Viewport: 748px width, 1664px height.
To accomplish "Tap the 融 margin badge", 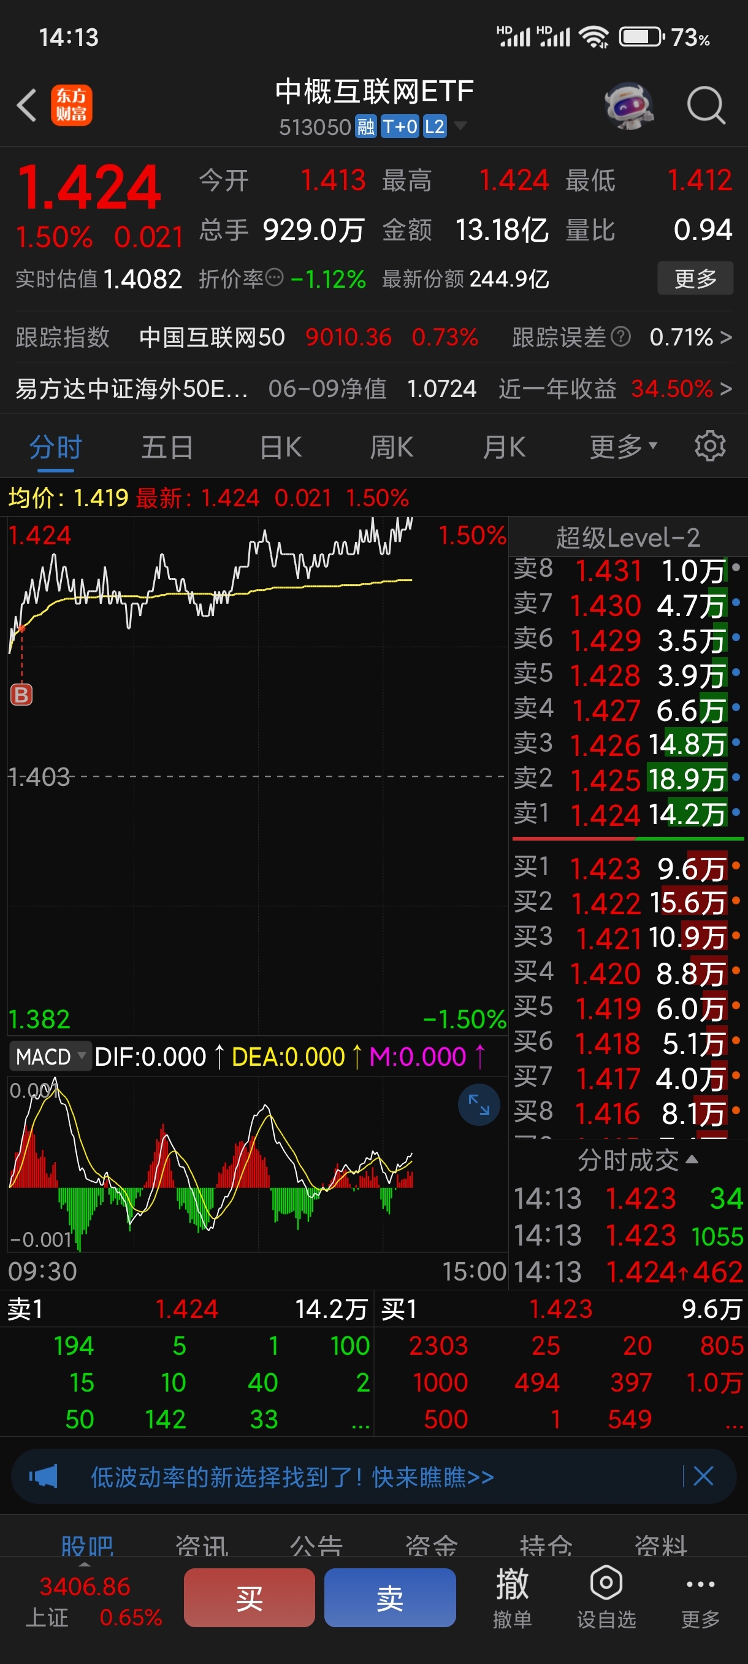I will tap(366, 126).
